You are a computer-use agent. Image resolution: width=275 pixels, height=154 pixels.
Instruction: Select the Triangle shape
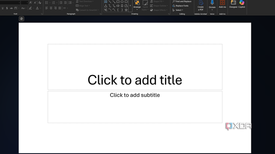coord(106,6)
